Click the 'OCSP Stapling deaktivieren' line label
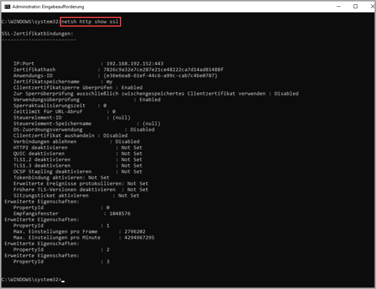This screenshot has height=289, width=376. pos(52,171)
